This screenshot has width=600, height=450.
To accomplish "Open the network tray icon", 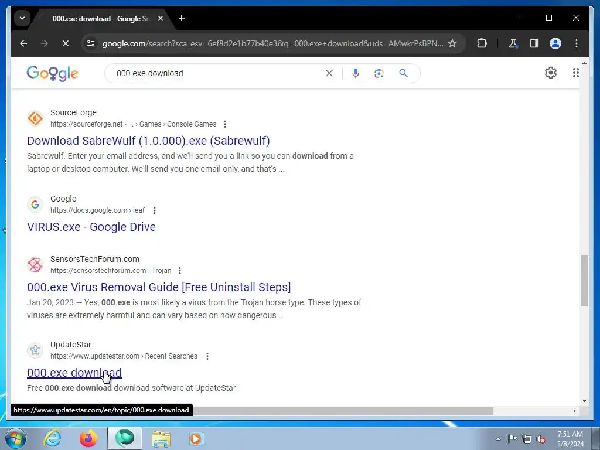I will [527, 439].
